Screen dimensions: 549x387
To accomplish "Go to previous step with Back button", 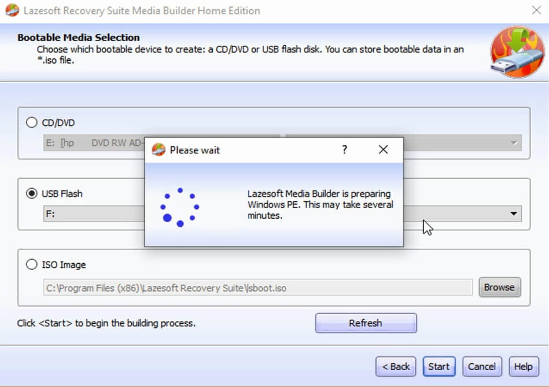I will pyautogui.click(x=396, y=366).
